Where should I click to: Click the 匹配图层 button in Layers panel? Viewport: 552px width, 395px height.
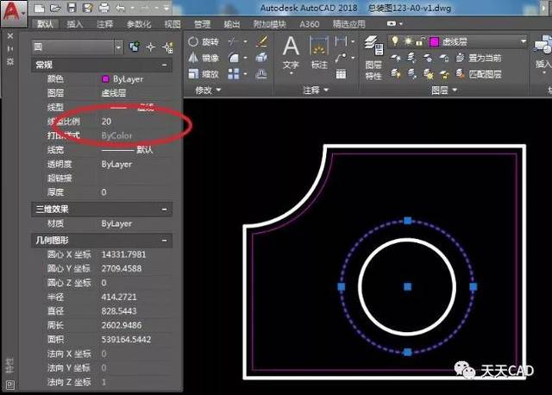click(479, 74)
